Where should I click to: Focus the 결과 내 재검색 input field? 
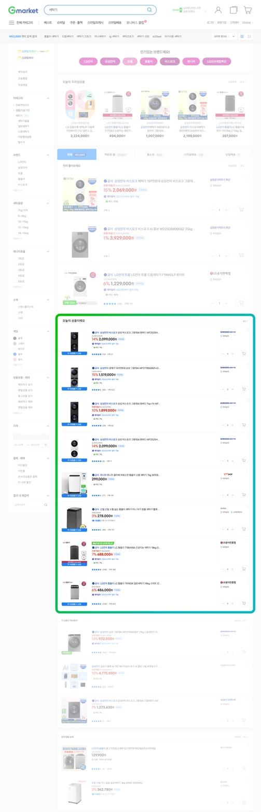point(28,505)
